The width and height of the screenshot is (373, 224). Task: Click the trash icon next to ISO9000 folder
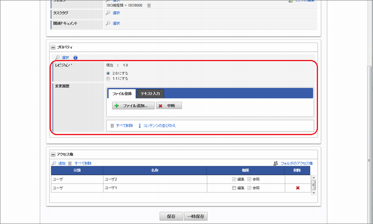click(x=149, y=5)
